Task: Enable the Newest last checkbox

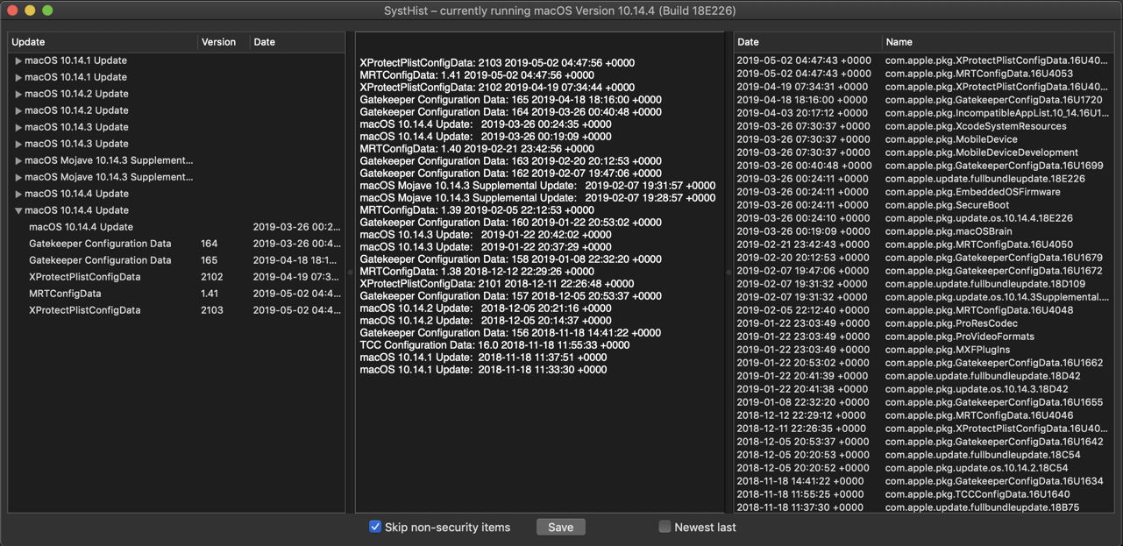Action: (x=665, y=527)
